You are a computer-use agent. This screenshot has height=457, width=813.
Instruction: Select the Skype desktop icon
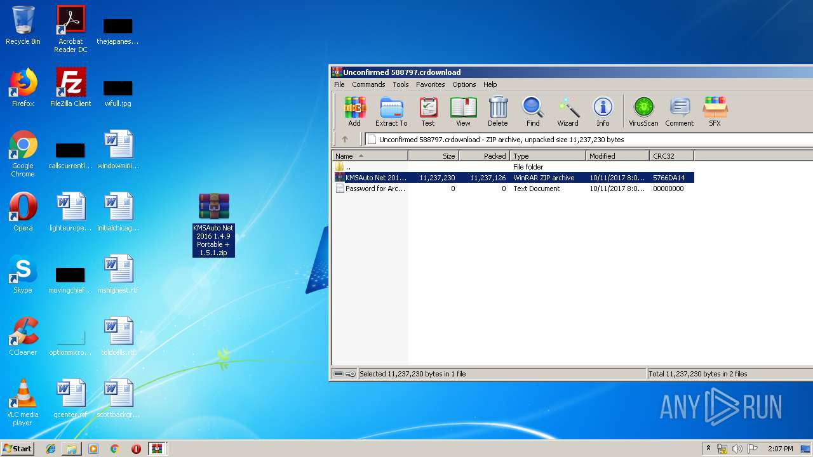click(x=23, y=274)
